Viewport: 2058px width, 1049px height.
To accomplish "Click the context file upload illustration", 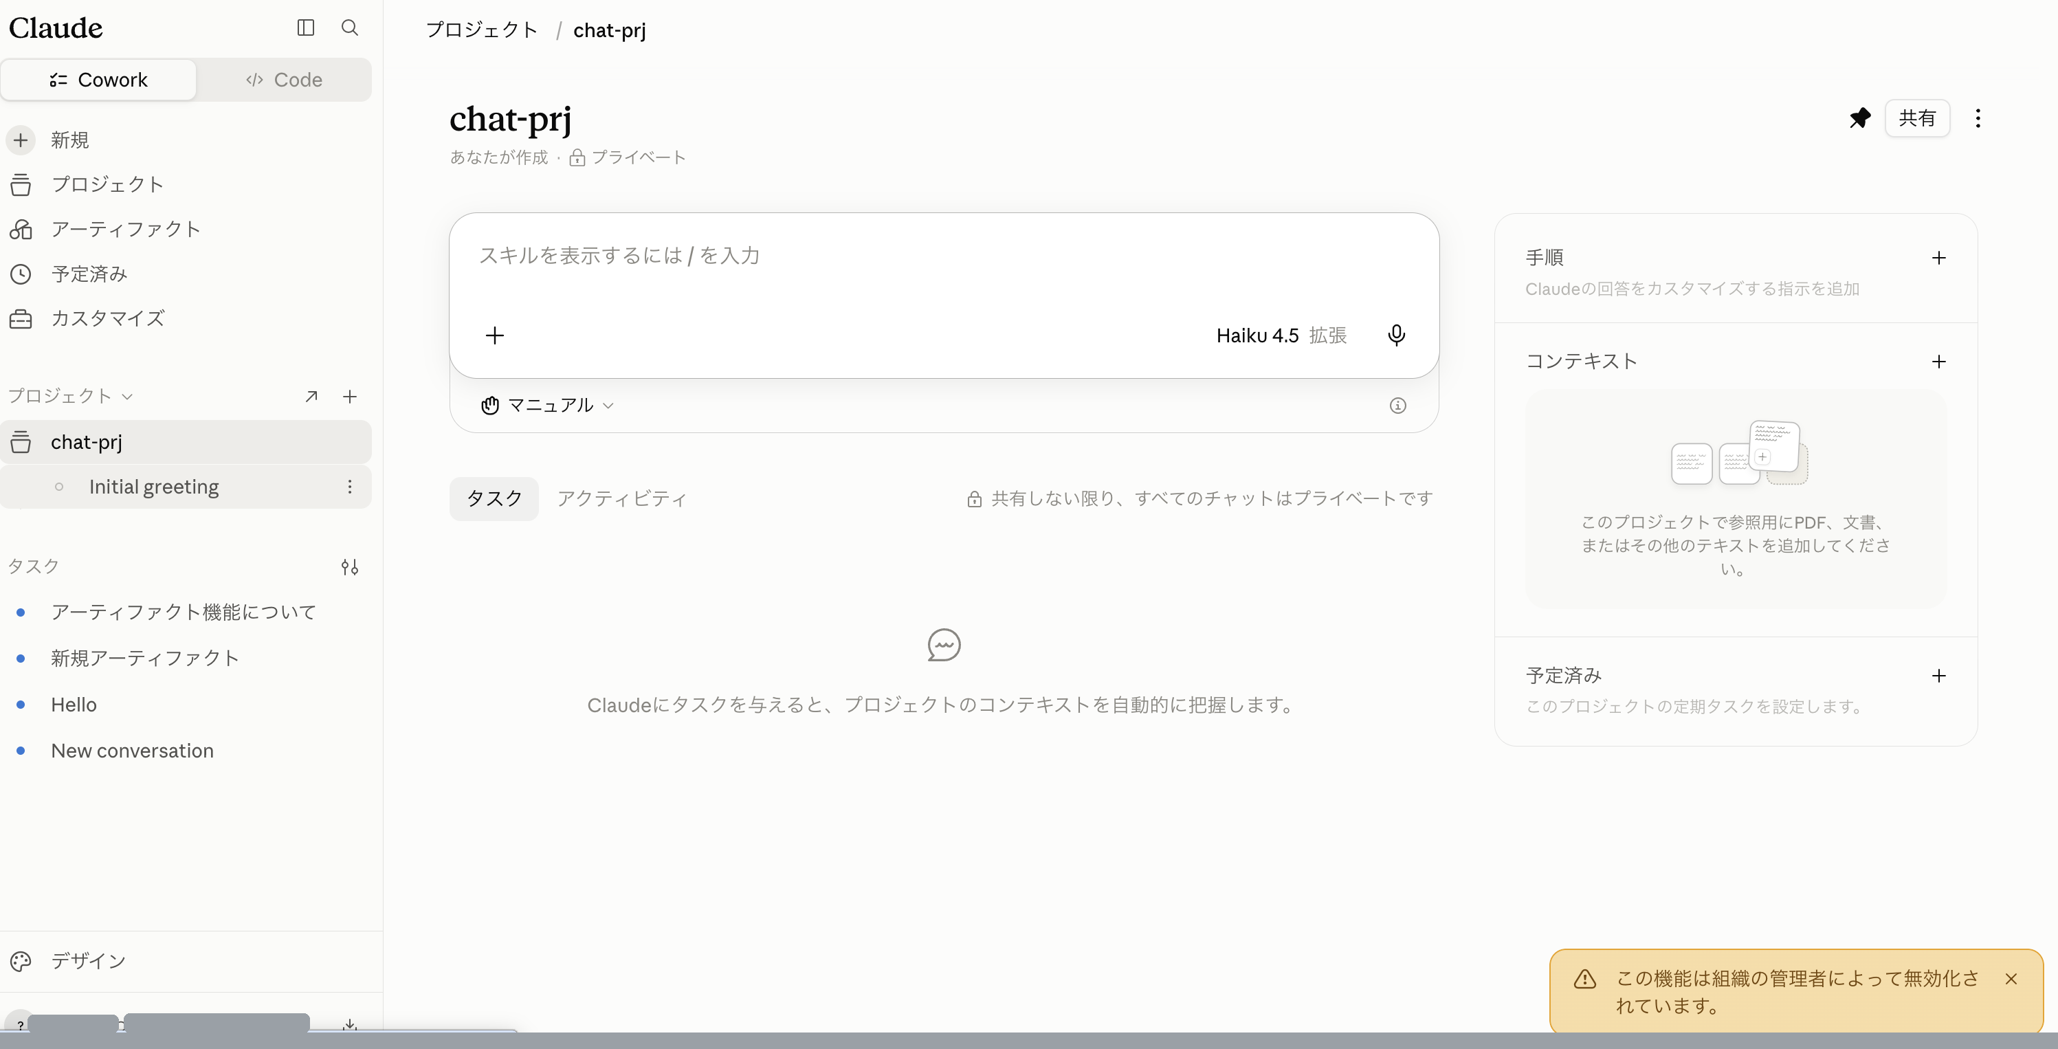I will click(x=1739, y=452).
